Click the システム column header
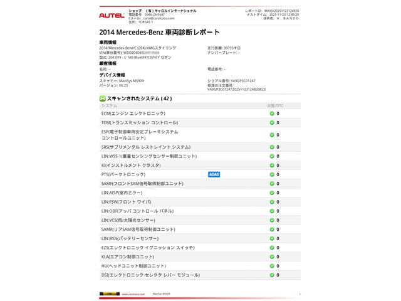This screenshot has width=401, height=301. click(109, 106)
